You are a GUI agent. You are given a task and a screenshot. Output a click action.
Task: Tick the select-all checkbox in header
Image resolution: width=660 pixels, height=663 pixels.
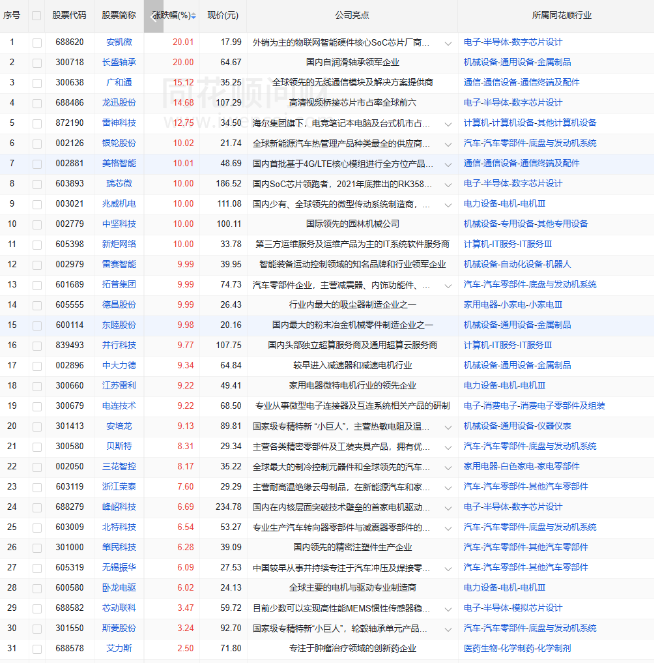pos(36,16)
